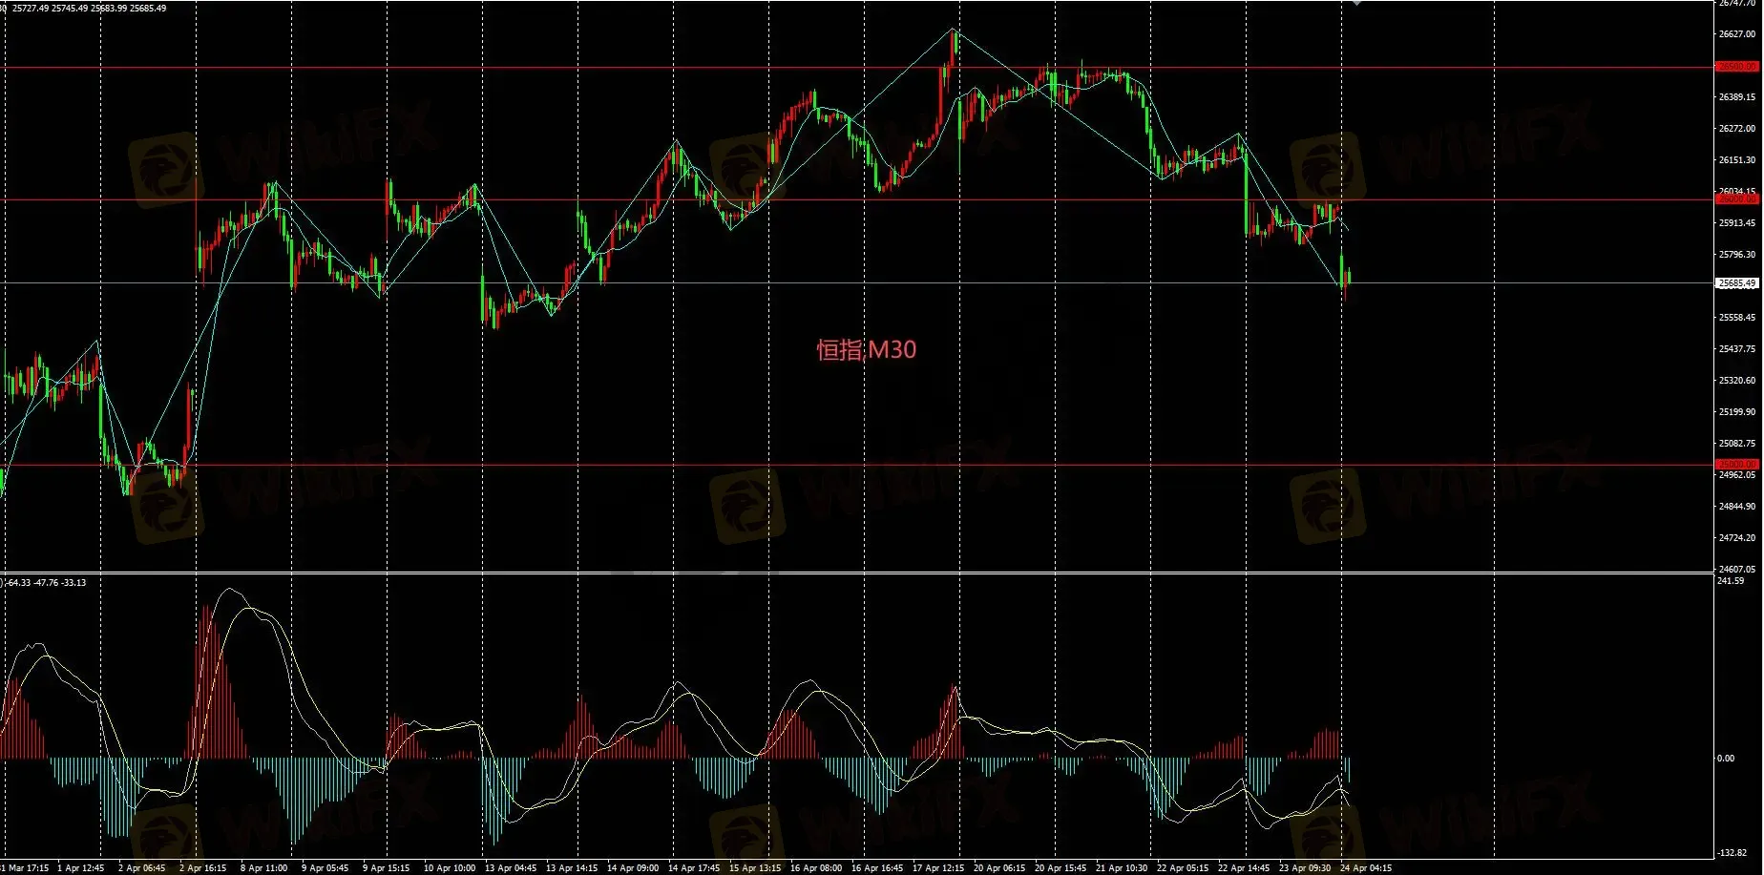Click the 23 Apr 09:30 time label
Viewport: 1764px width, 875px height.
(1305, 868)
